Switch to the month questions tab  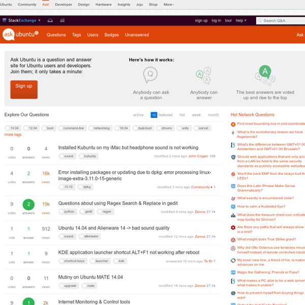(x=213, y=115)
